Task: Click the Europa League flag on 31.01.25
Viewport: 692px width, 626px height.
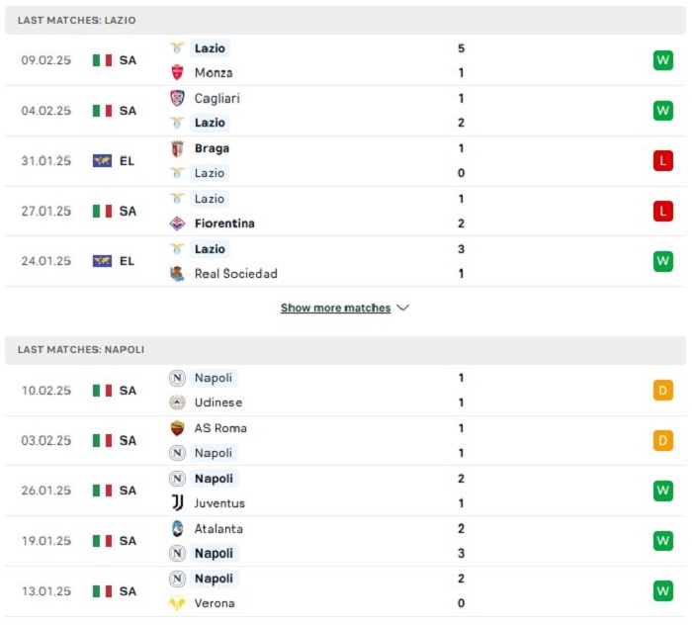Action: (102, 160)
